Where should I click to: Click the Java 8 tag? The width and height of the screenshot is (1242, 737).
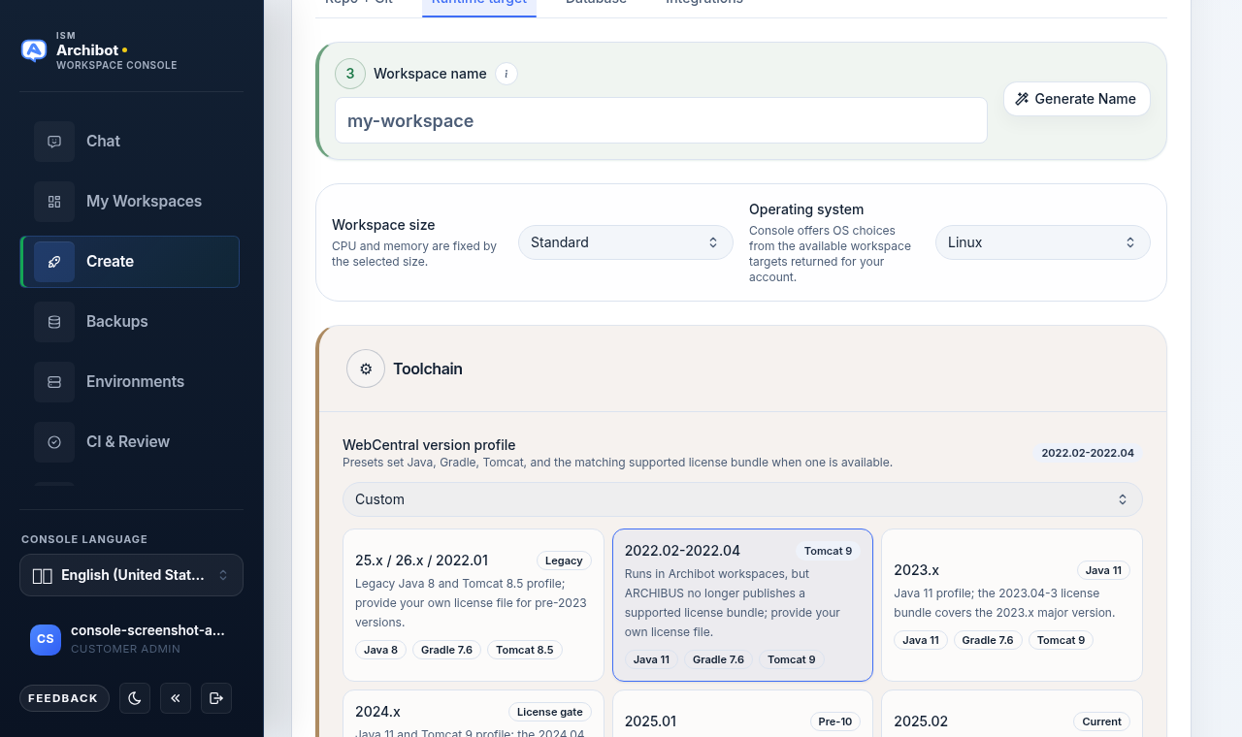(x=381, y=650)
